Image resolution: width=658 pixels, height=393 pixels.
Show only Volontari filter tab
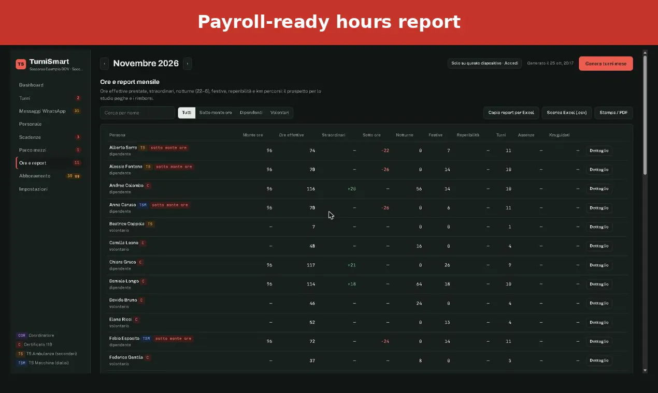[x=280, y=113]
